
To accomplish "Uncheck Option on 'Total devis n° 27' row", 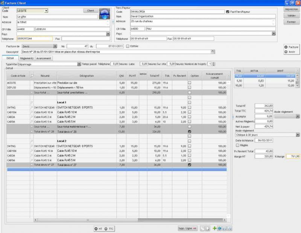I will coord(190,165).
